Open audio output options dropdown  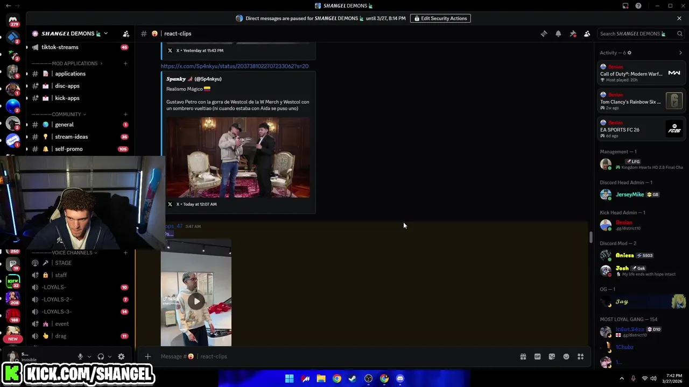pyautogui.click(x=110, y=356)
